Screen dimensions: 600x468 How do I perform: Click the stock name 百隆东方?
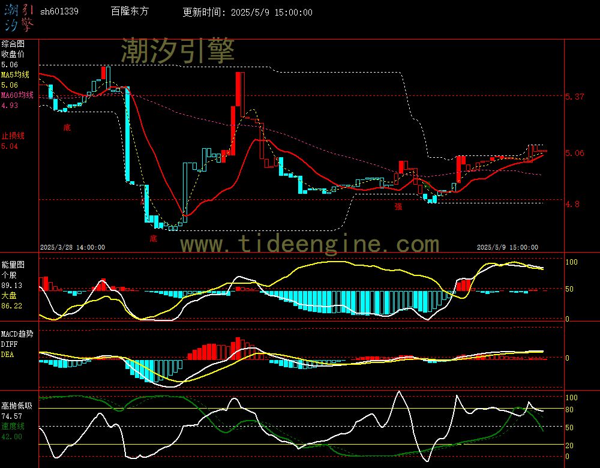click(x=130, y=11)
